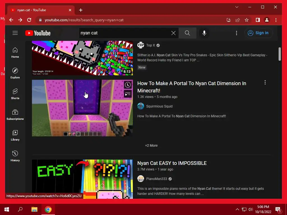Viewport: 287px width, 215px height.
Task: Click the Chrome address bar URL
Action: 84,20
